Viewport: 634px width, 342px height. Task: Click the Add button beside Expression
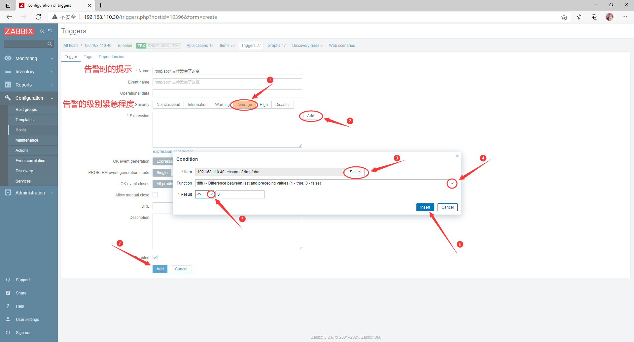point(311,116)
